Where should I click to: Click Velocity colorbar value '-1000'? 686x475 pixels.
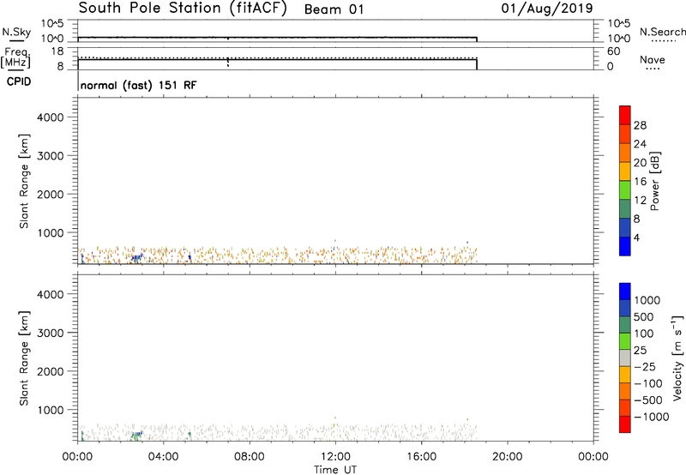(x=652, y=417)
